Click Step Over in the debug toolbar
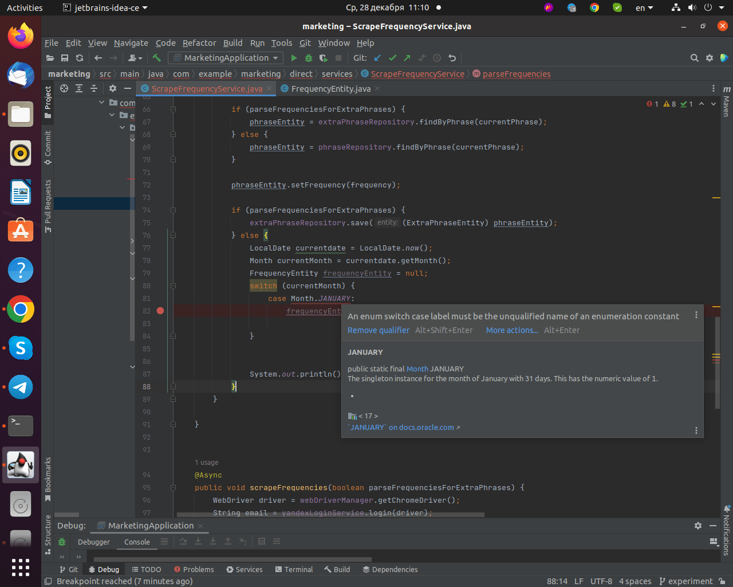 [183, 541]
